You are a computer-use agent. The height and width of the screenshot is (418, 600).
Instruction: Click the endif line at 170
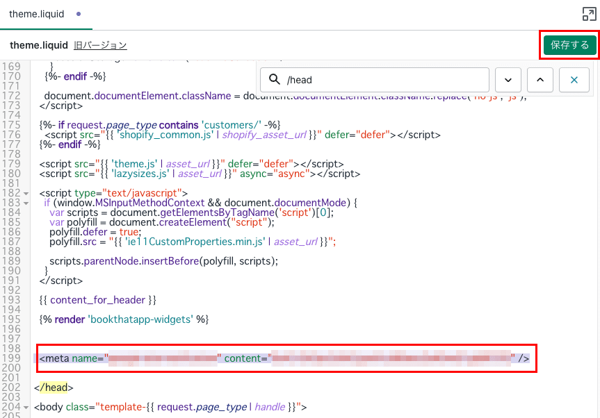(x=75, y=76)
